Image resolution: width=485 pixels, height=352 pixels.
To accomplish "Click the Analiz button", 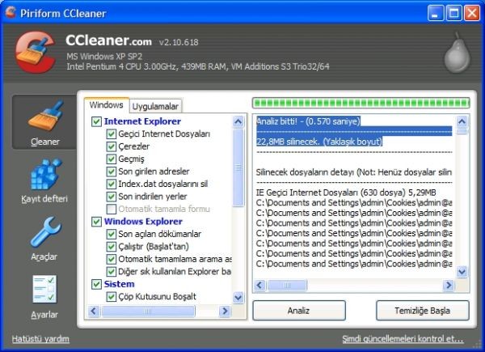I will [299, 311].
